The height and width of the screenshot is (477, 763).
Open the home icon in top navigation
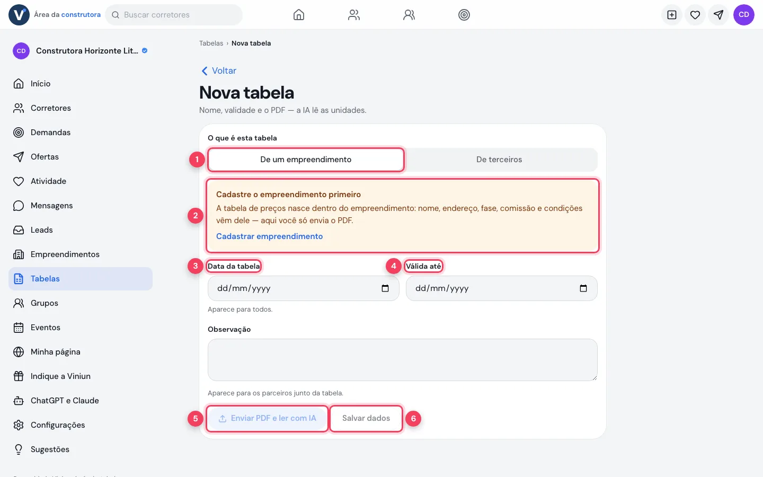click(x=299, y=15)
